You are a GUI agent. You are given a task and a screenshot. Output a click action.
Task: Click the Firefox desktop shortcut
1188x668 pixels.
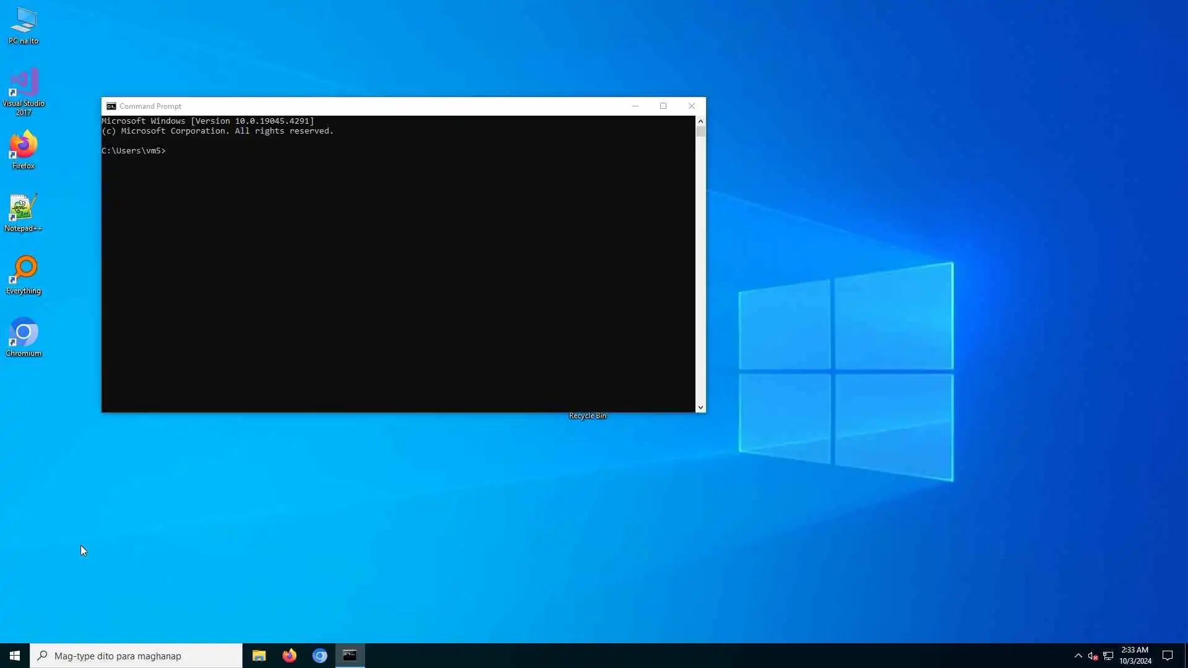coord(24,149)
